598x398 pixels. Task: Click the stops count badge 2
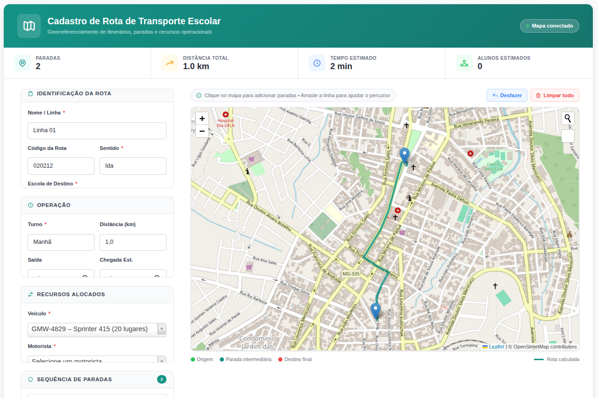point(162,379)
